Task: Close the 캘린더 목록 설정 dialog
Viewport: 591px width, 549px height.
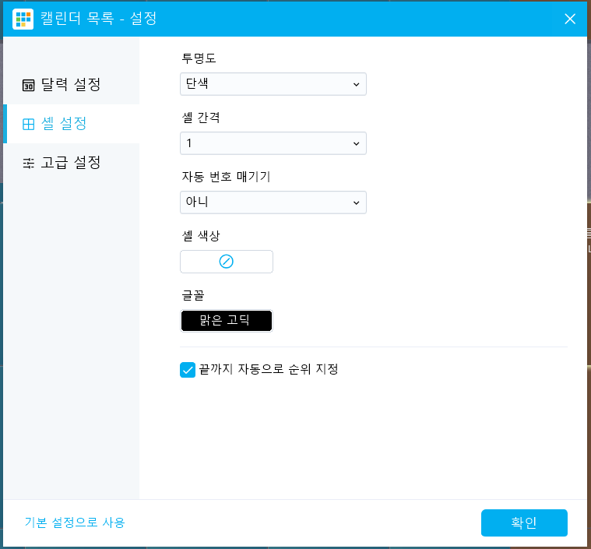Action: [x=569, y=19]
